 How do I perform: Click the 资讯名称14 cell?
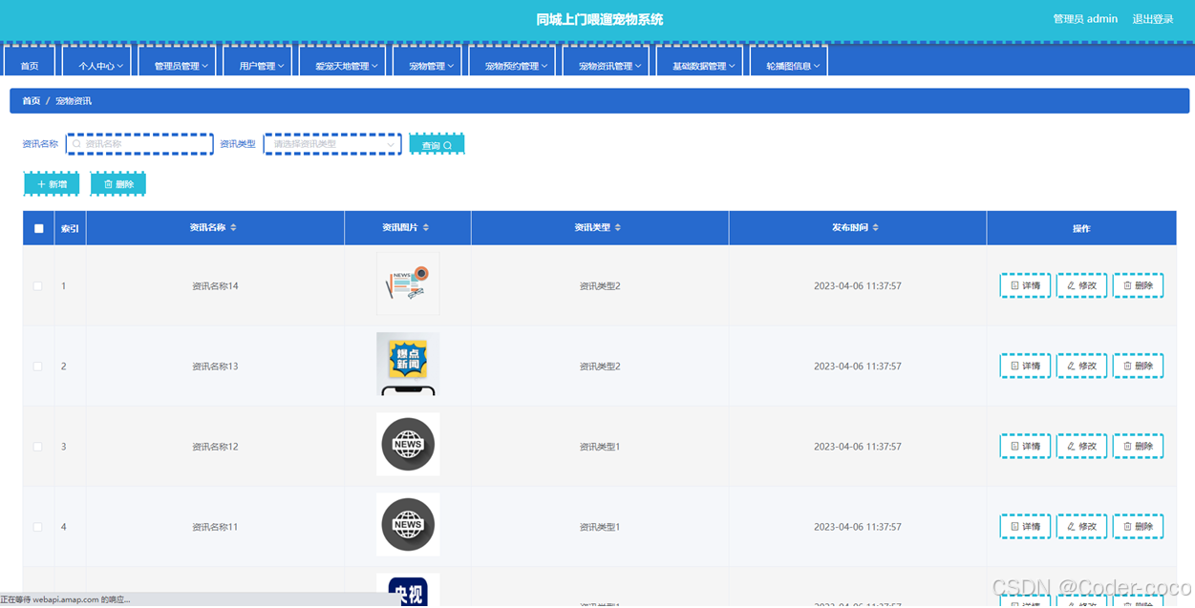[x=215, y=286]
